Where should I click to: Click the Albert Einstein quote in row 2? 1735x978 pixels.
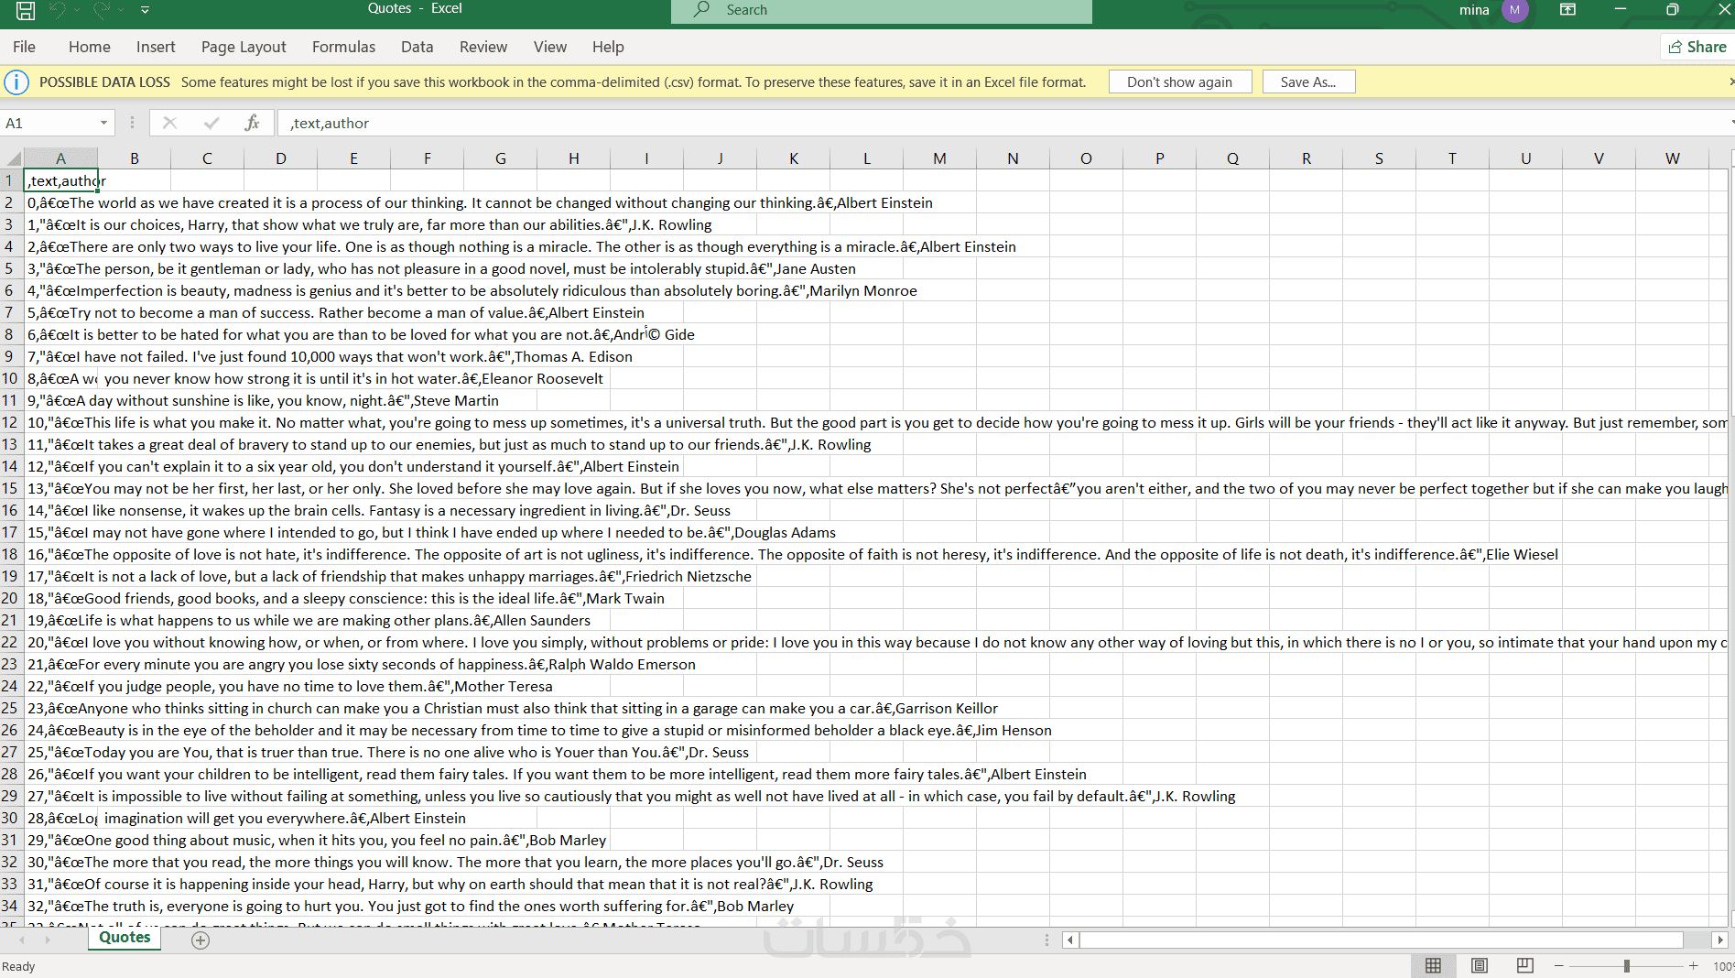(480, 202)
